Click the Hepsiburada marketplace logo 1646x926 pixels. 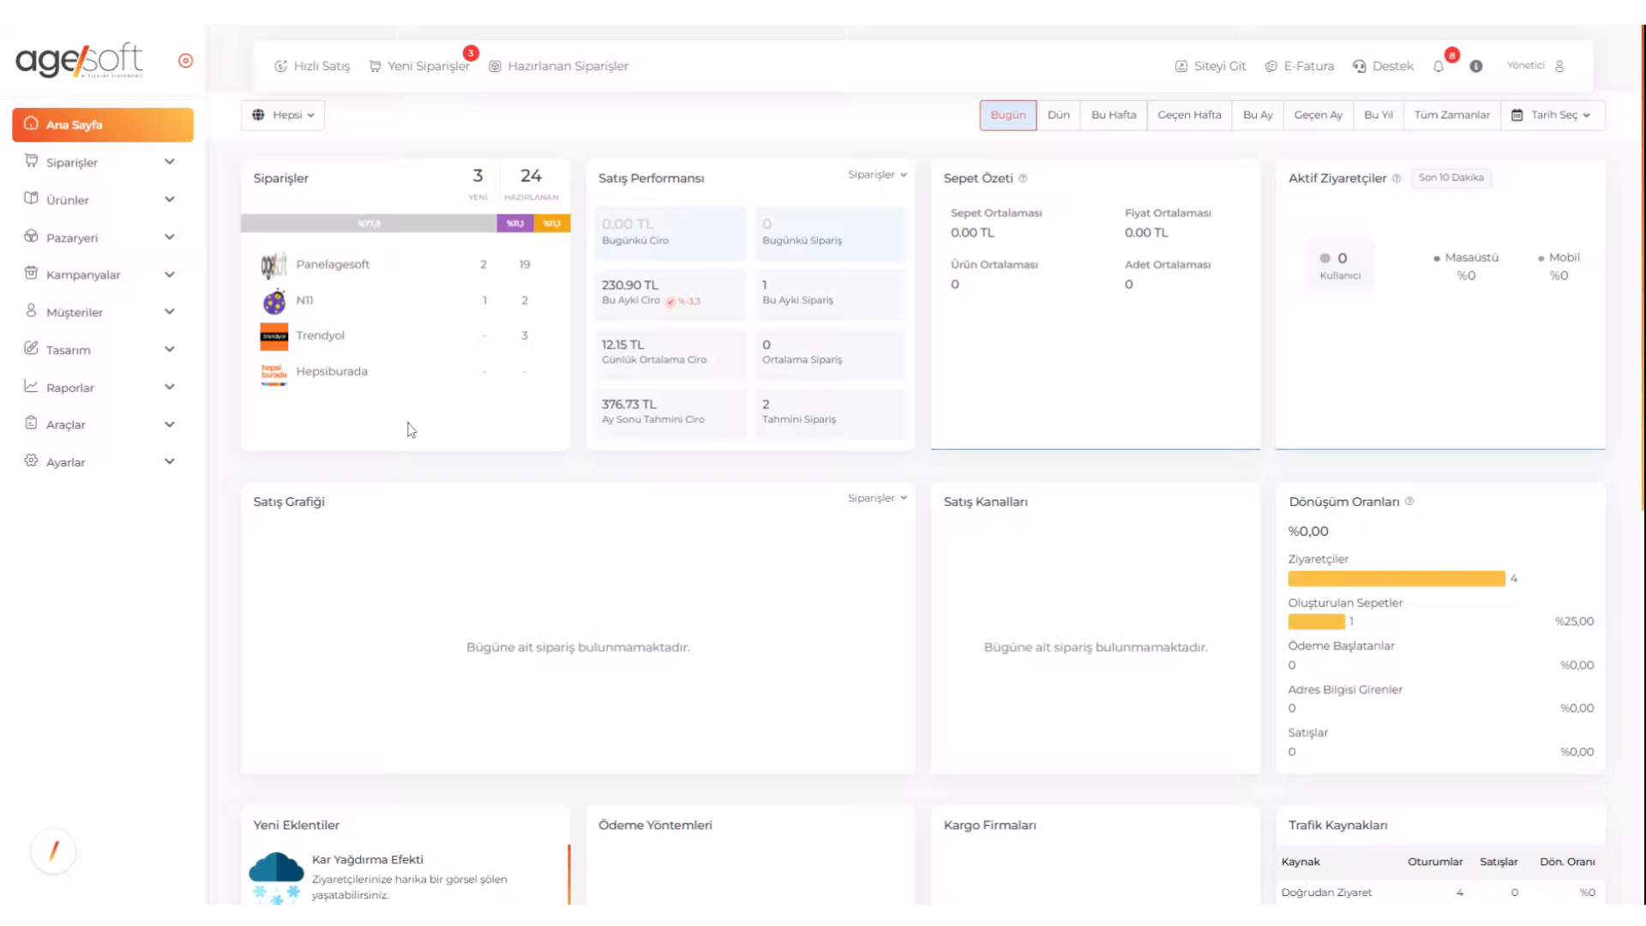click(274, 372)
